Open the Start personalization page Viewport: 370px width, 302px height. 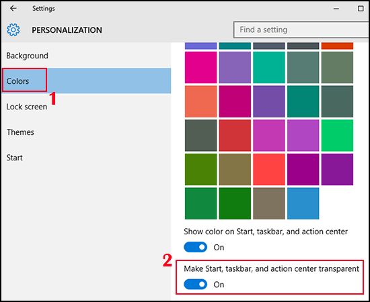pyautogui.click(x=14, y=158)
